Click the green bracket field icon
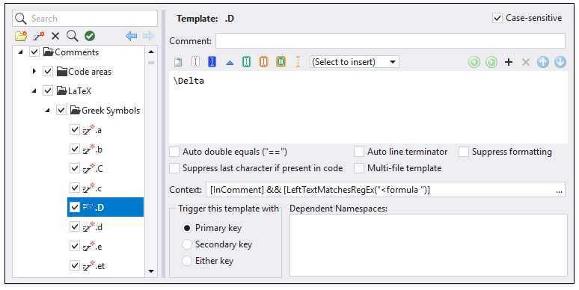 point(246,61)
